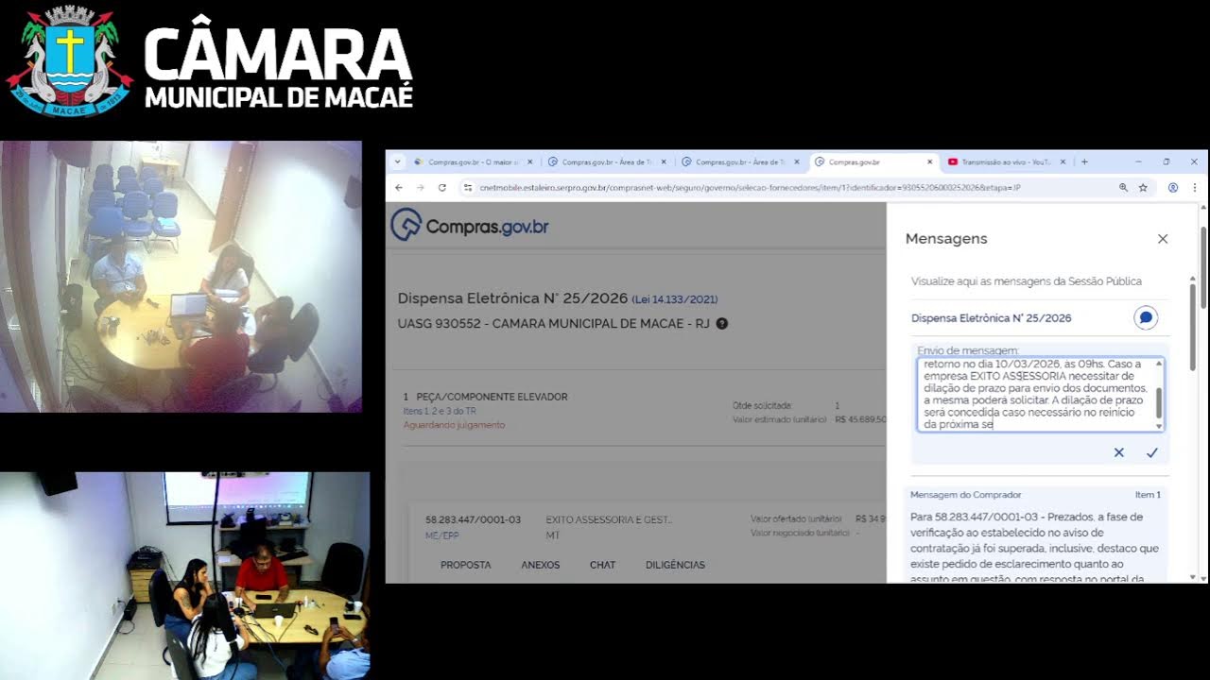Reload the current browser page
This screenshot has width=1210, height=680.
[x=442, y=188]
